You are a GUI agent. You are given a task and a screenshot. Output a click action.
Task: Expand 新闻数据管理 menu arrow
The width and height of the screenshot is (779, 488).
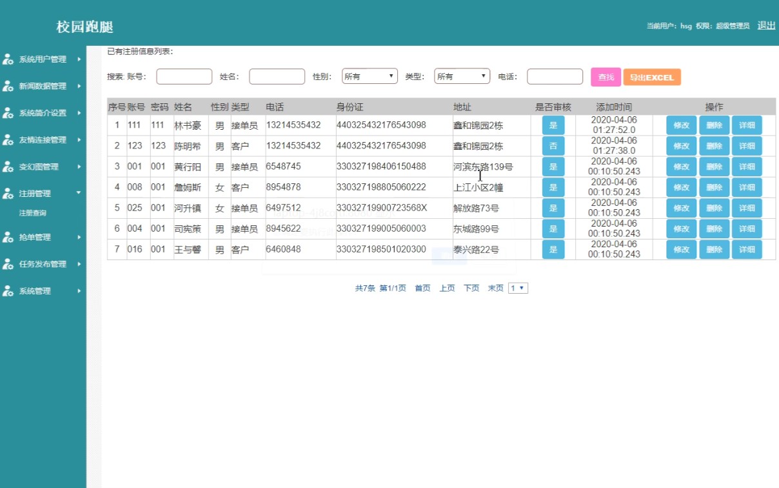(79, 86)
